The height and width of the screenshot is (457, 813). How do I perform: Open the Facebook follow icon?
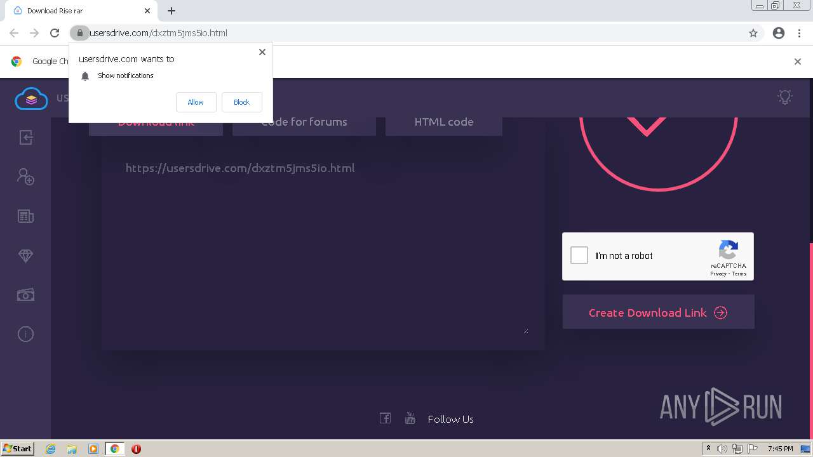(x=385, y=418)
